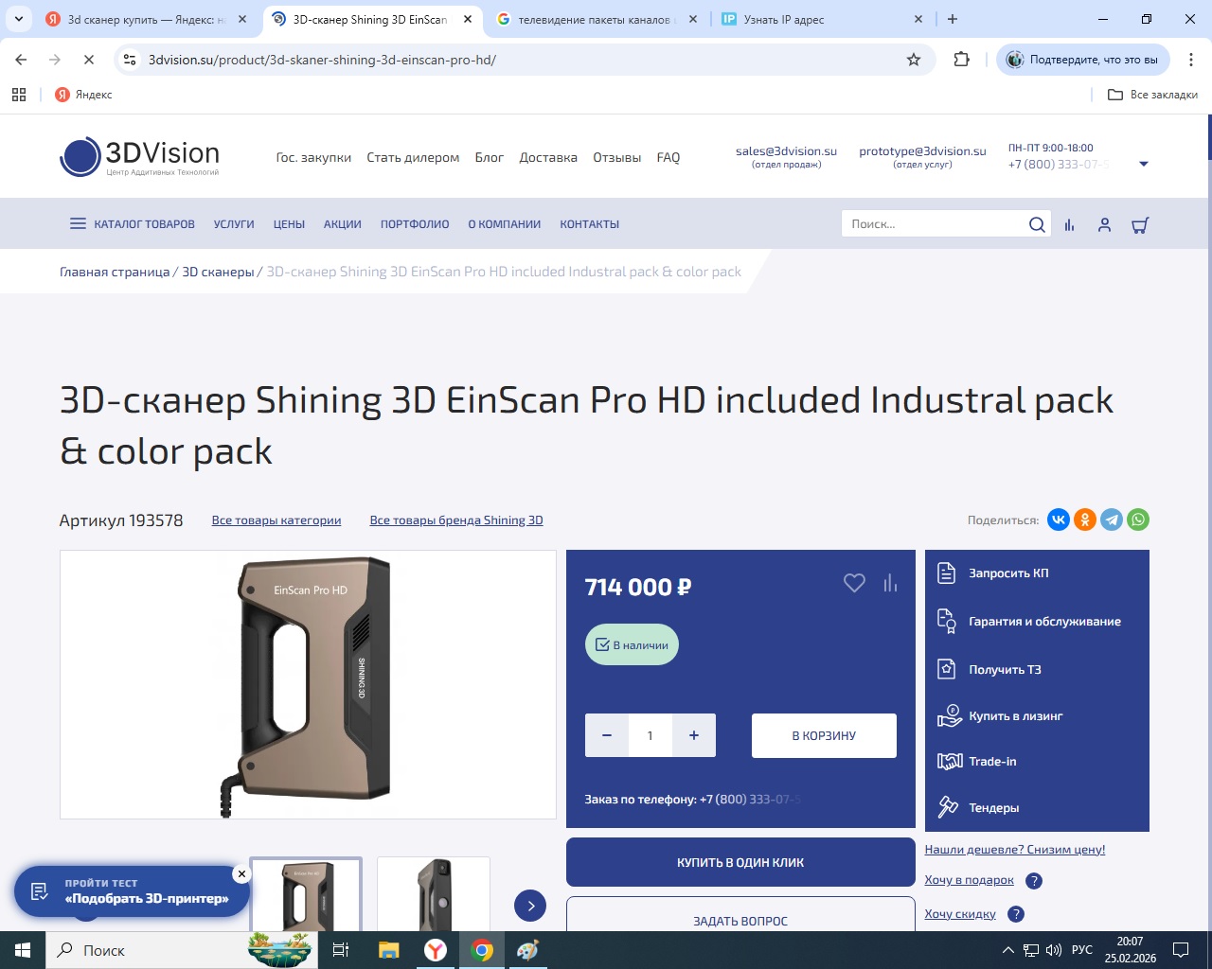Viewport: 1212px width, 969px height.
Task: Share via Odnoklassniki icon
Action: pos(1085,520)
